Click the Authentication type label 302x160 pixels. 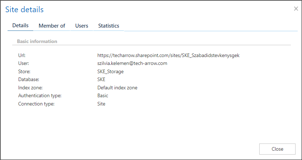pyautogui.click(x=40, y=96)
